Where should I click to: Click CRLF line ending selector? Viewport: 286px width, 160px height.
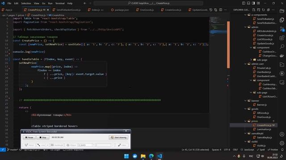click(235, 150)
